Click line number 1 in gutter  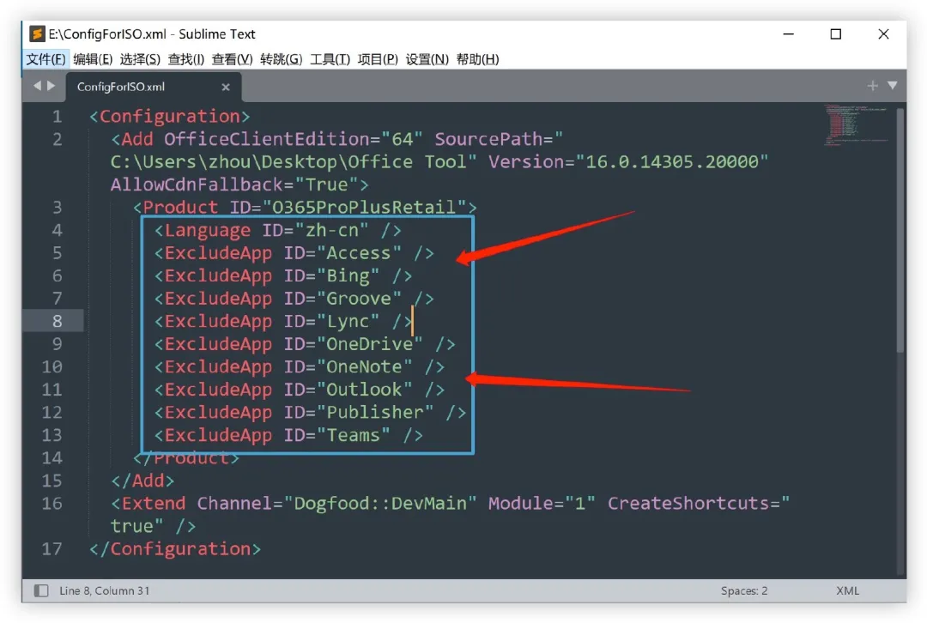[57, 117]
